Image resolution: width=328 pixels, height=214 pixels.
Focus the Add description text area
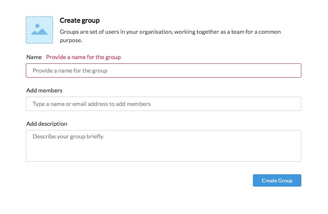[x=164, y=146]
